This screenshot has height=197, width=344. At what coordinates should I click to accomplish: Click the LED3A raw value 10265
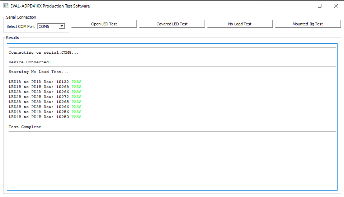tap(62, 102)
